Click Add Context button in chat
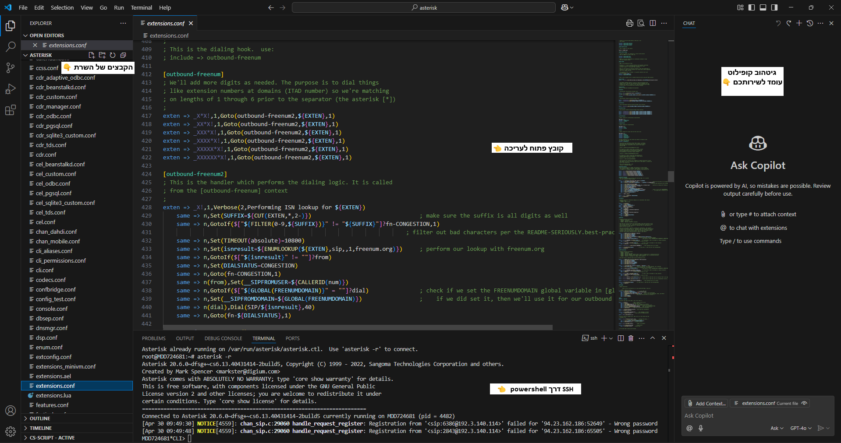This screenshot has width=841, height=443. [706, 403]
